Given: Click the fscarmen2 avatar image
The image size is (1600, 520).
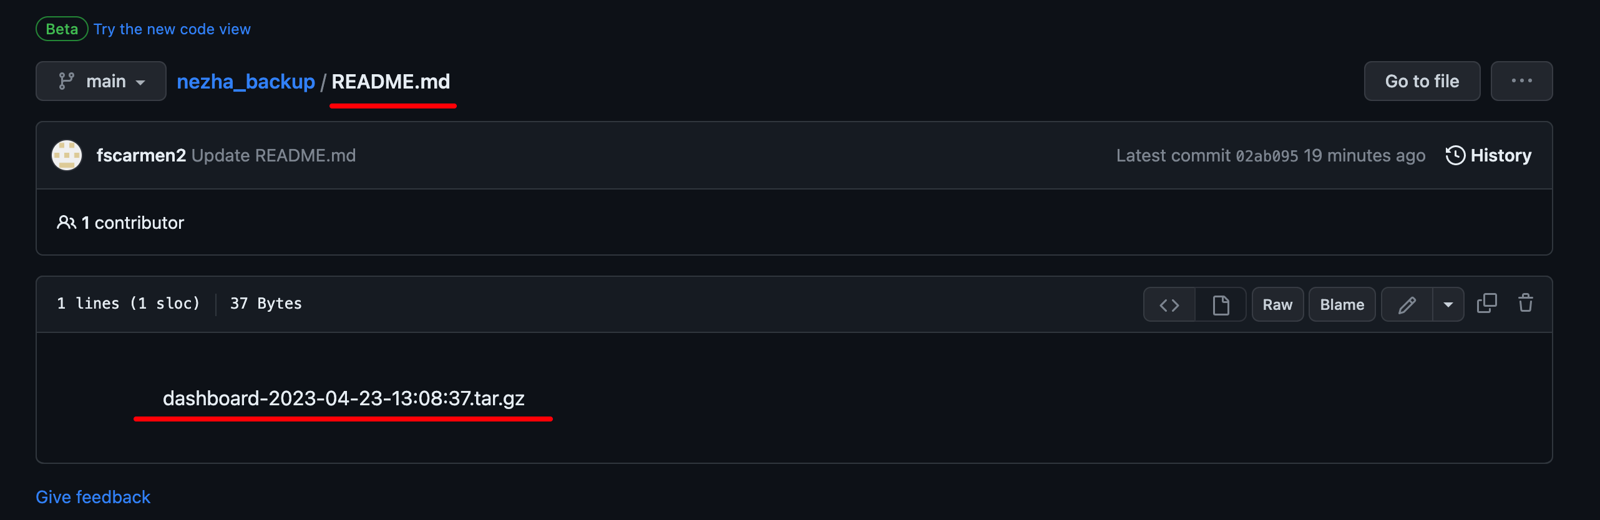Looking at the screenshot, I should [67, 155].
